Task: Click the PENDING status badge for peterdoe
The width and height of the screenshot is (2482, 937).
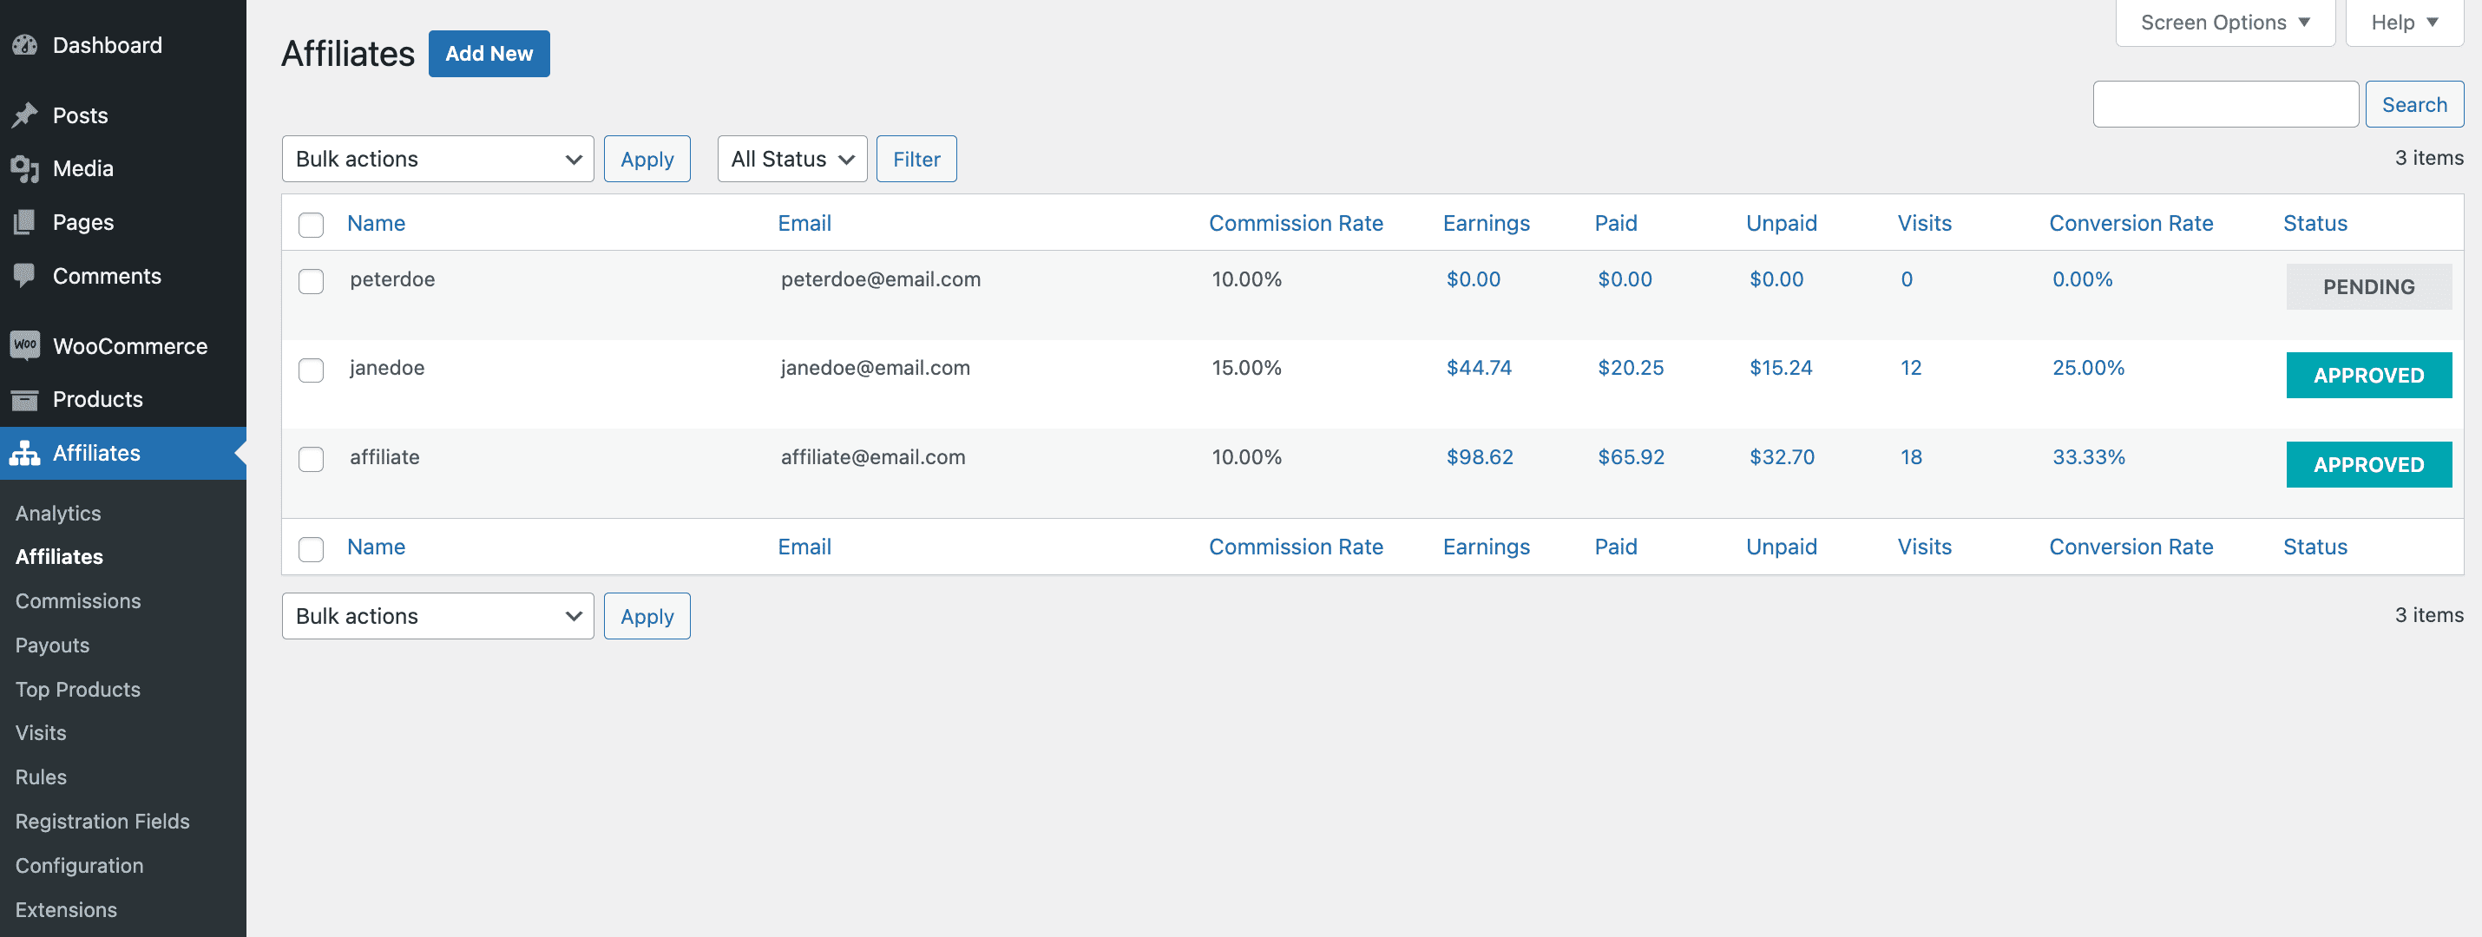Action: click(2367, 287)
